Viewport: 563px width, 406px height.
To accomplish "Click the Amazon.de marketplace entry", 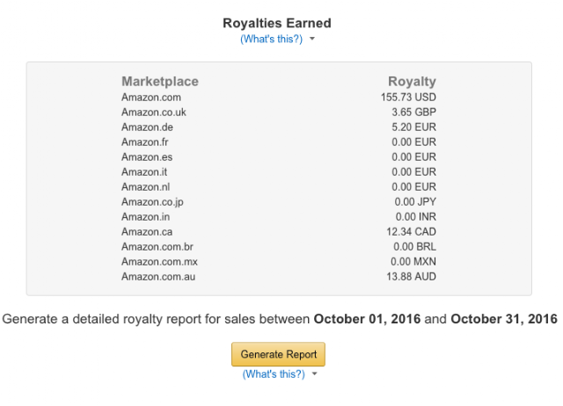I will (147, 127).
